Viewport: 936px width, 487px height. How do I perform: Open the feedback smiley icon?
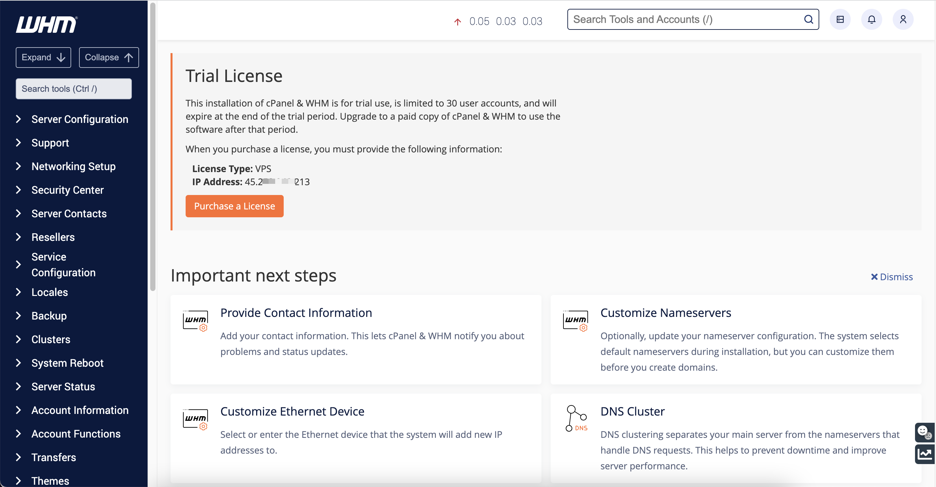click(x=925, y=432)
